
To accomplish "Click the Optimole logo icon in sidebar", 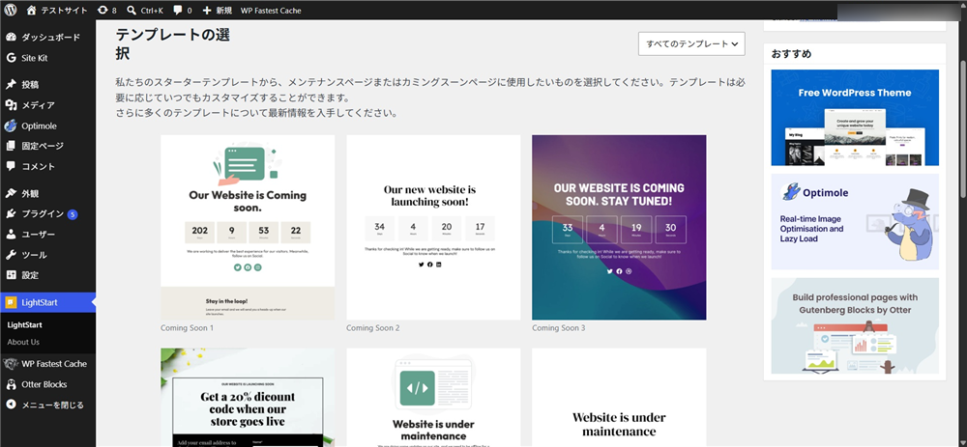I will pyautogui.click(x=11, y=126).
